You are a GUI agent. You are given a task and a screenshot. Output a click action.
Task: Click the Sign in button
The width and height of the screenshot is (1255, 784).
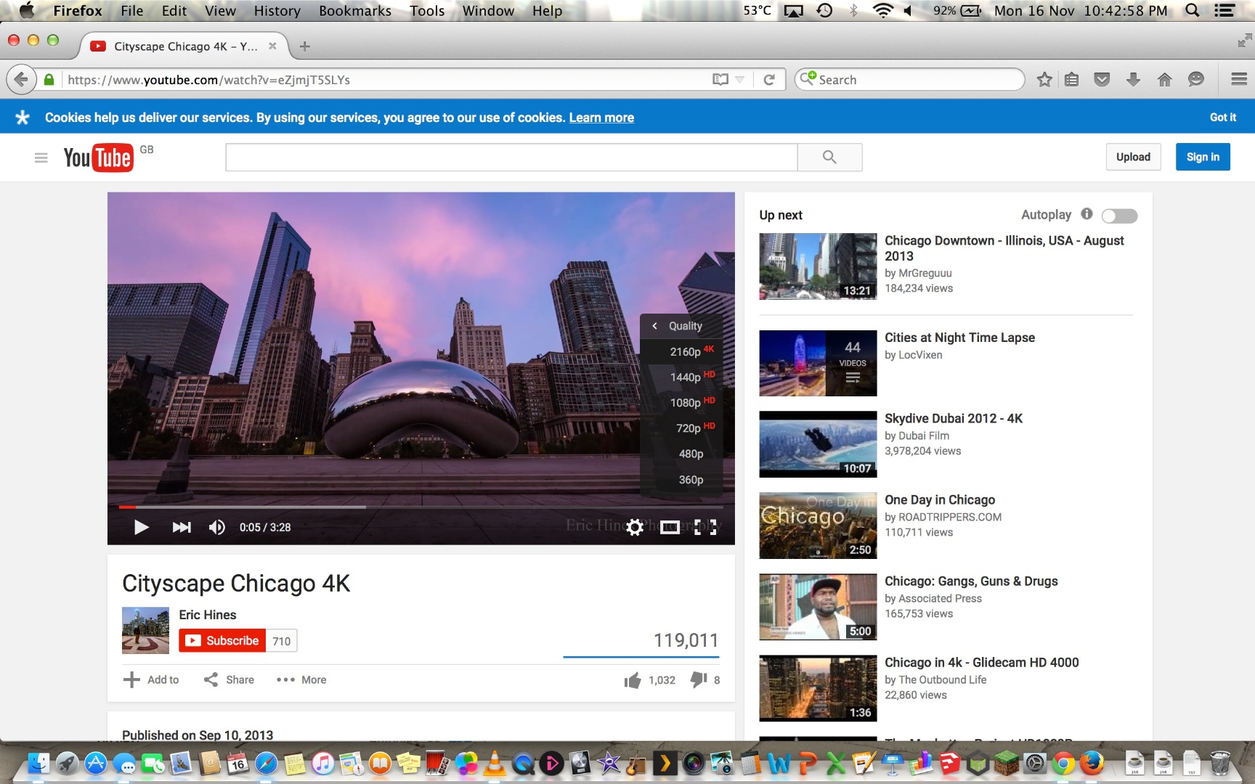click(1203, 157)
